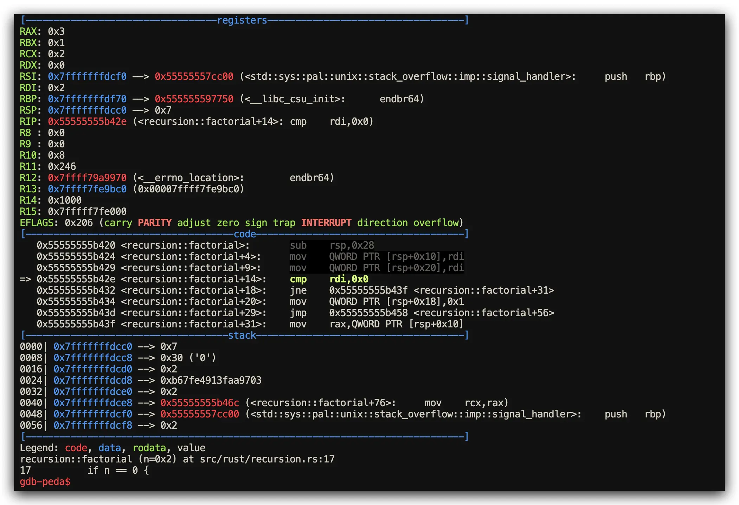Click the R14 value 0x1000

pyautogui.click(x=65, y=200)
